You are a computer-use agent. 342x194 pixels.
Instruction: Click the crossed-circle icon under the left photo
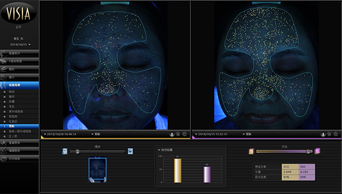(178, 134)
